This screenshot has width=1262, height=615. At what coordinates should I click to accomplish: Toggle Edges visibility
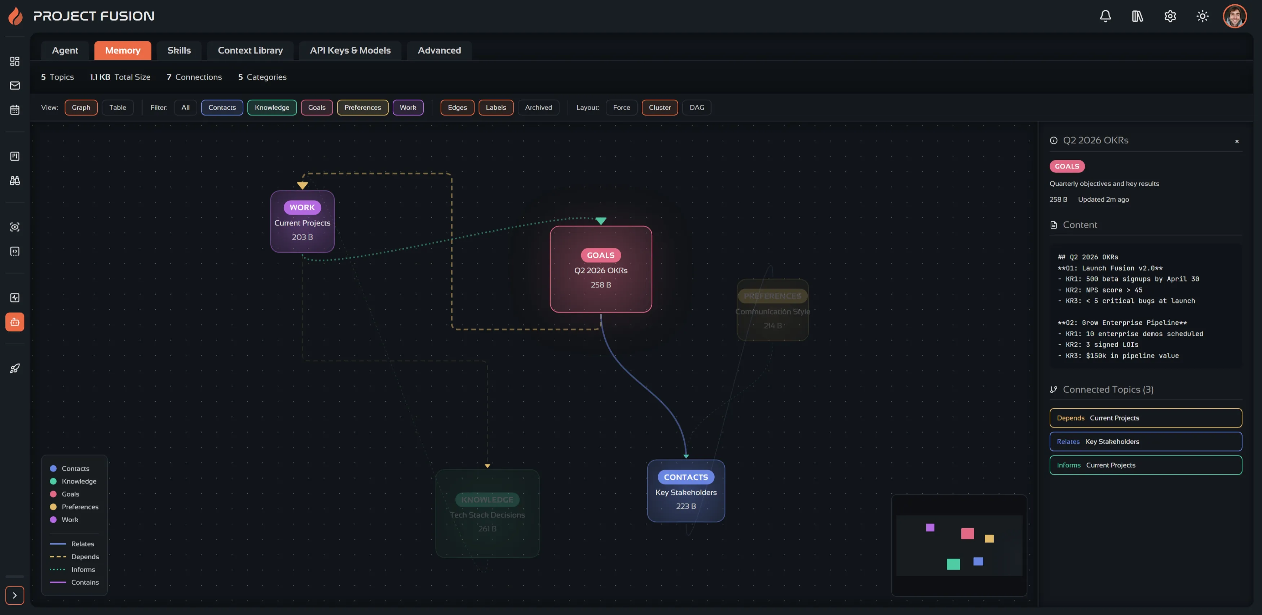[457, 108]
